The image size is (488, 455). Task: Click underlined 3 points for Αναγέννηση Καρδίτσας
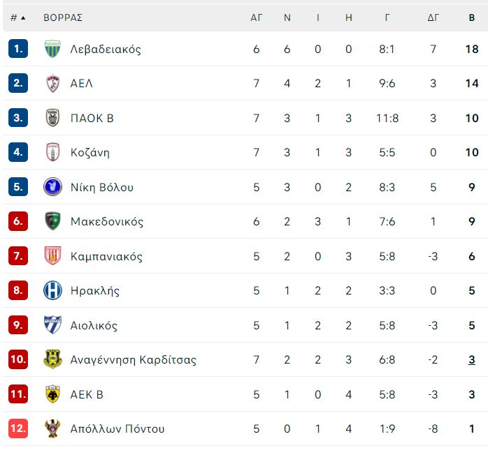point(472,359)
